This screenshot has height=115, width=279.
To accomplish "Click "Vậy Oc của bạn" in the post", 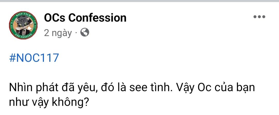I will click(x=216, y=88).
